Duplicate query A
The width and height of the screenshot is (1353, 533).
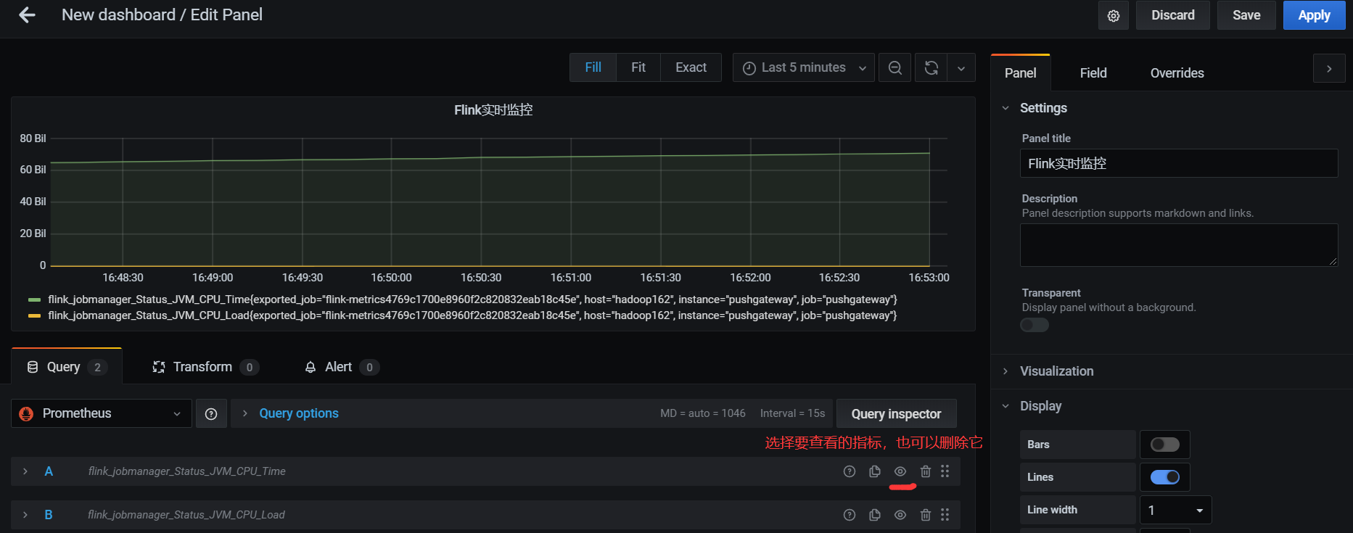click(x=875, y=471)
